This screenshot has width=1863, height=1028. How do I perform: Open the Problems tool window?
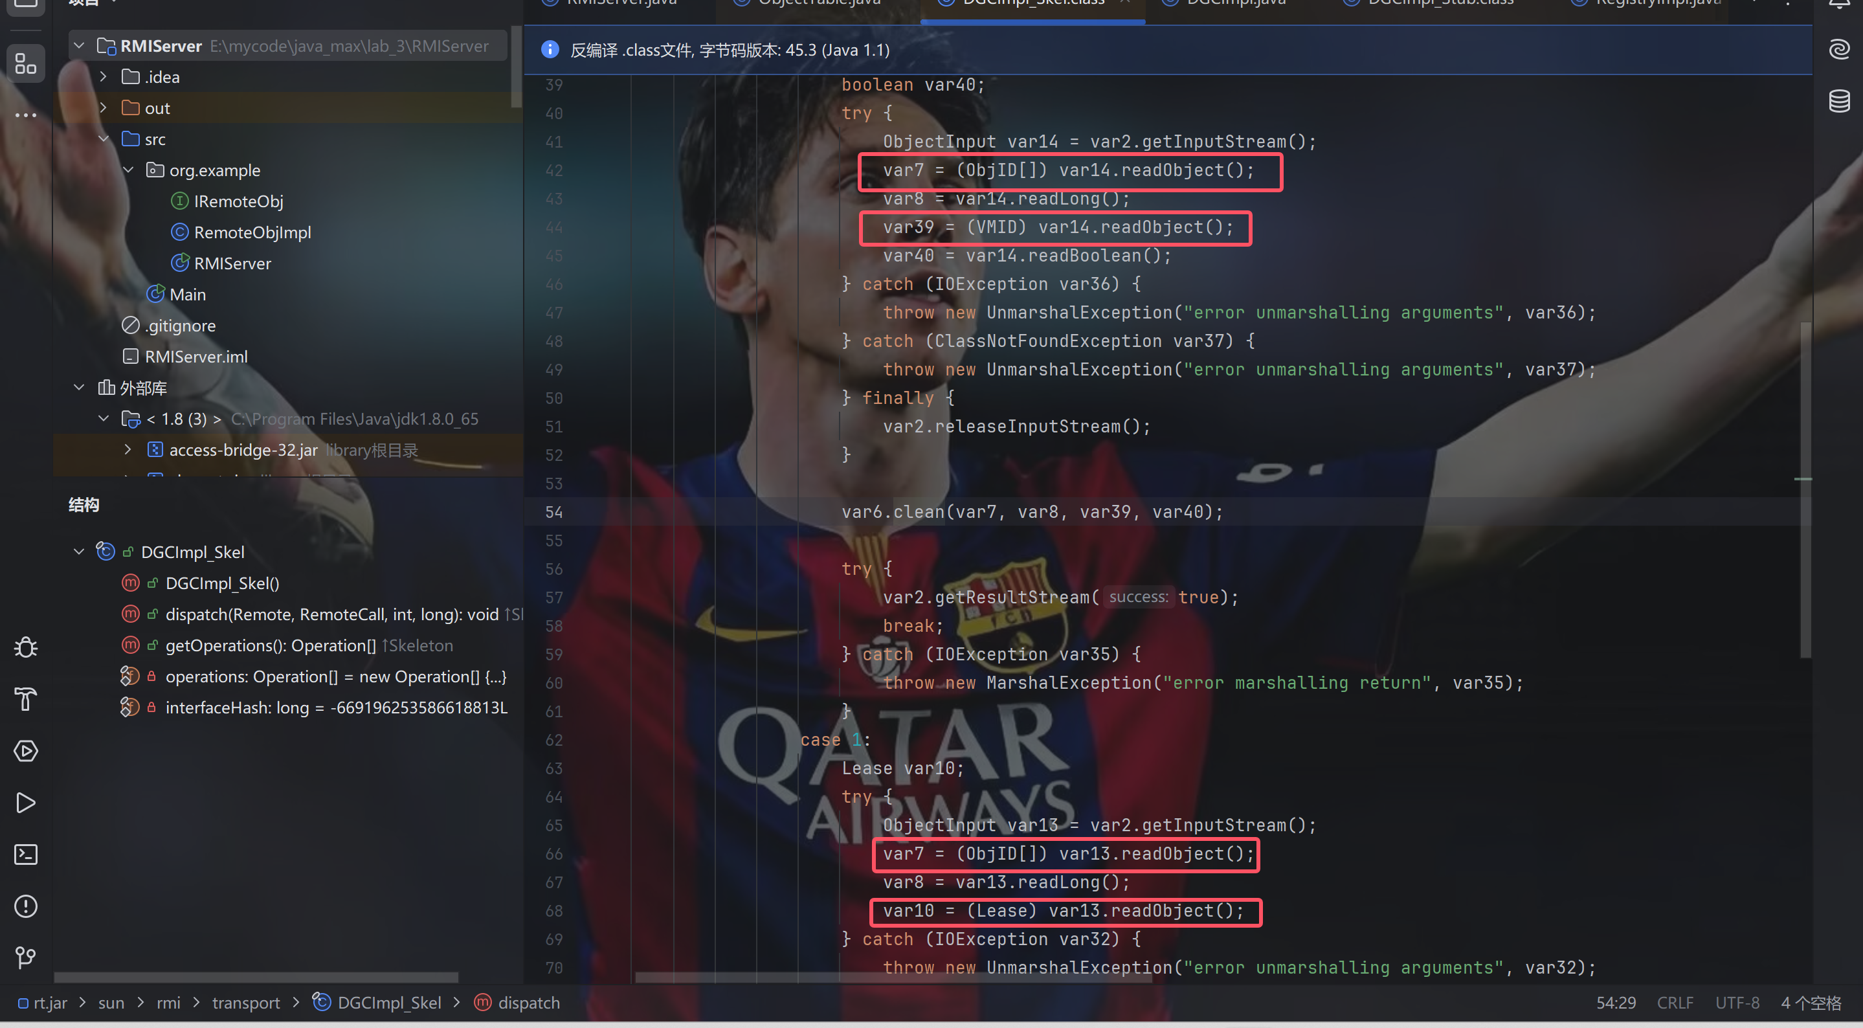coord(26,906)
